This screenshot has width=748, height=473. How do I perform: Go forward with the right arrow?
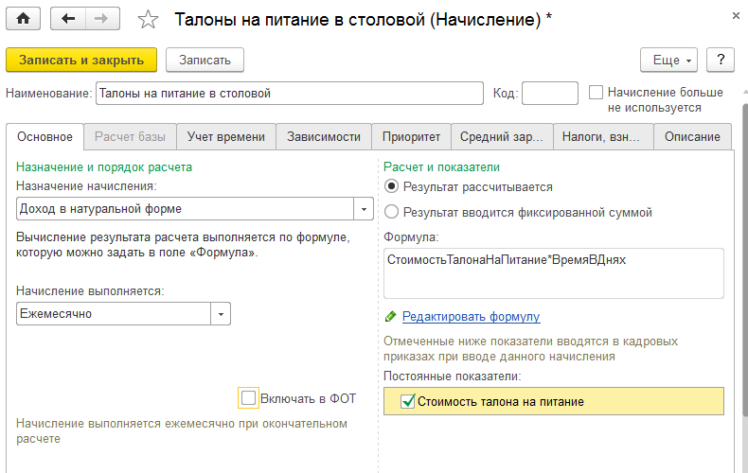point(102,18)
